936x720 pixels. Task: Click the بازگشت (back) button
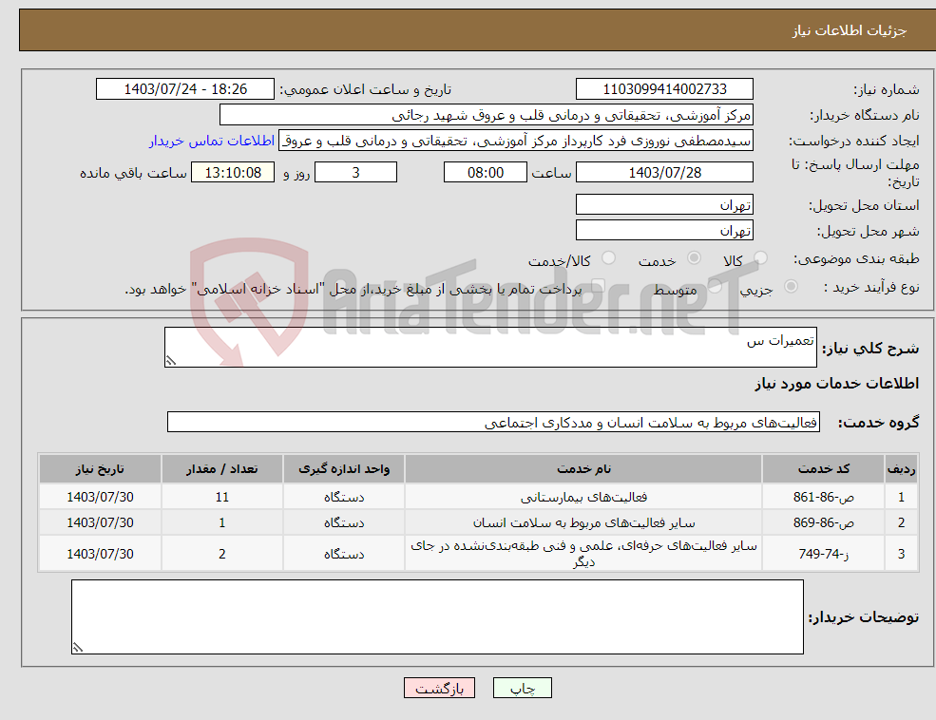tap(439, 688)
